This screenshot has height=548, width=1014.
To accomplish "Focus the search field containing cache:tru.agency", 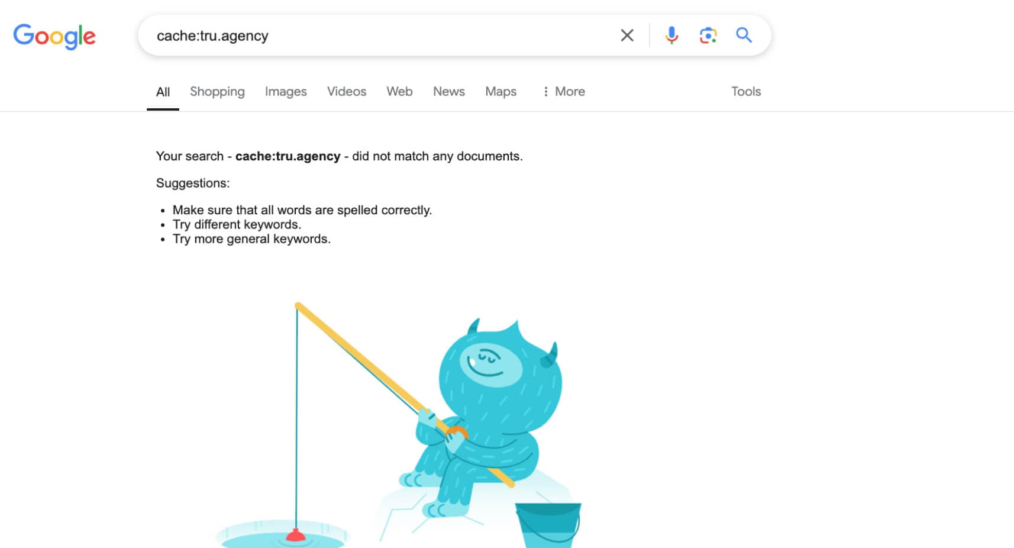I will tap(379, 36).
